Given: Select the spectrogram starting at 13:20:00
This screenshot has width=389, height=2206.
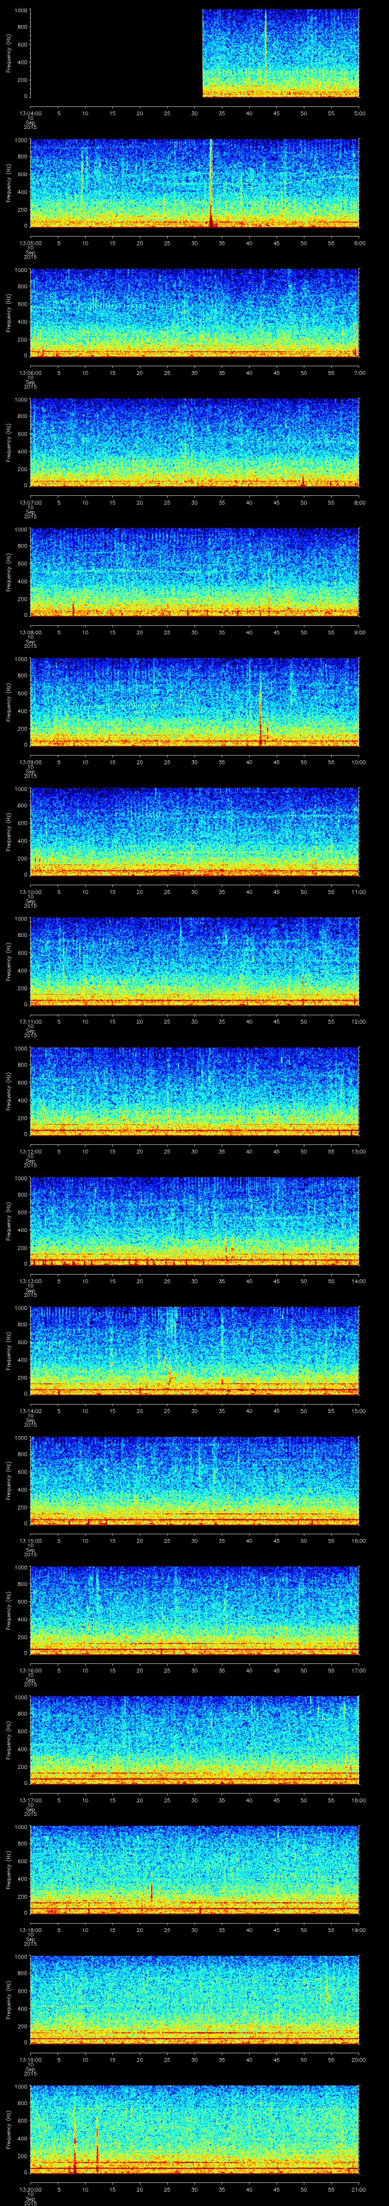Looking at the screenshot, I should click(x=195, y=2130).
